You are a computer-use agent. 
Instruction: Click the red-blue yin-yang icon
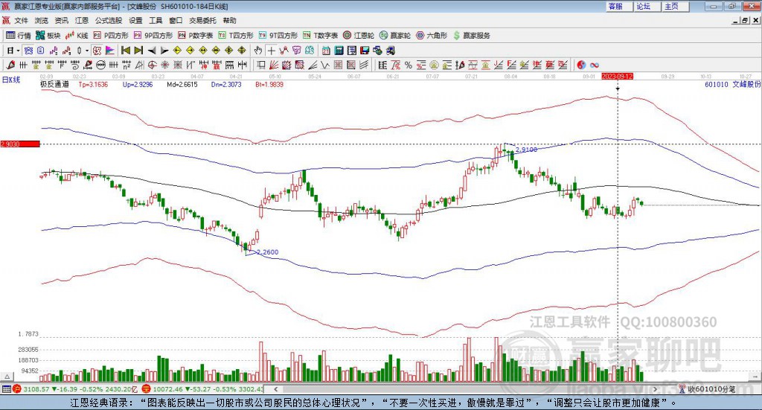click(581, 65)
